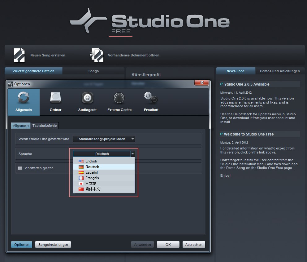Screen dimensions: 307x262
Task: Click the Künstlerprofil heading
Action: click(x=146, y=75)
